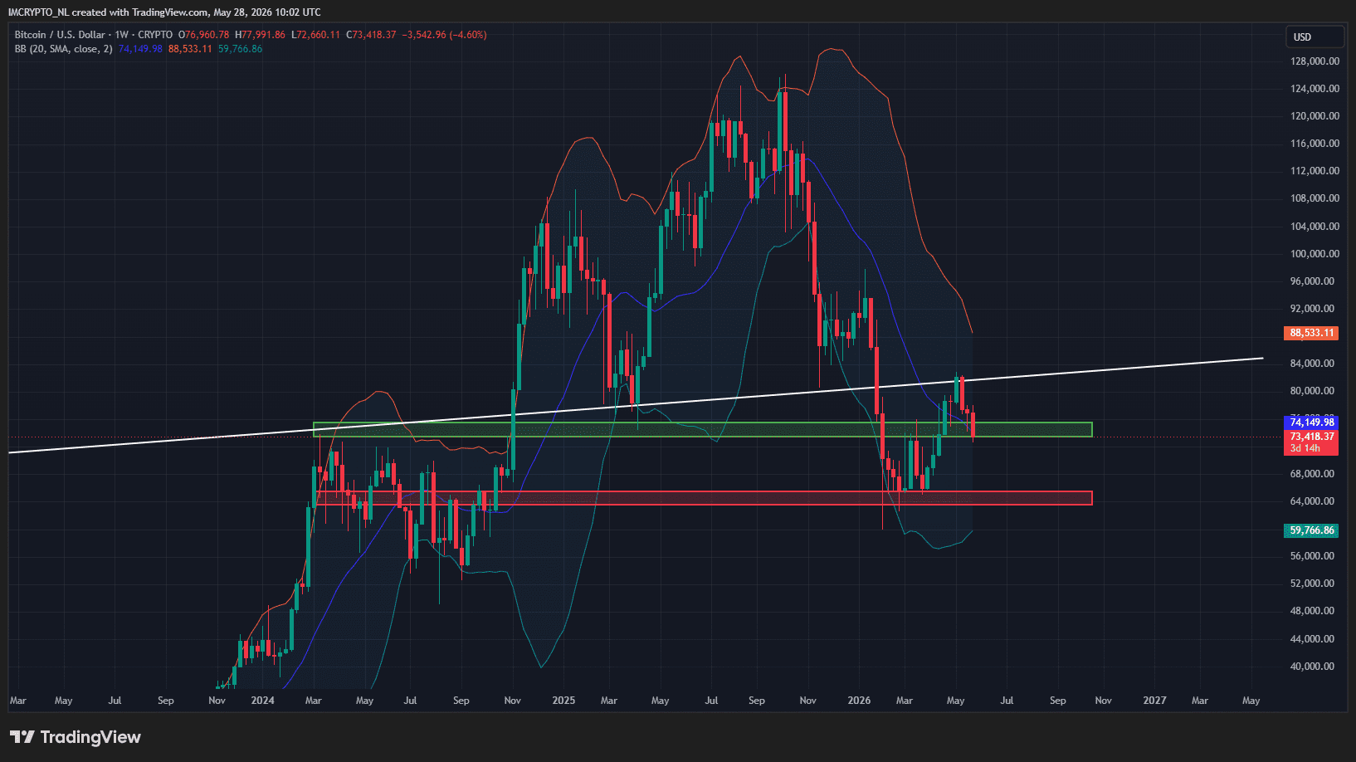Image resolution: width=1356 pixels, height=762 pixels.
Task: Click the 96,000.00 price axis label
Action: point(1312,281)
